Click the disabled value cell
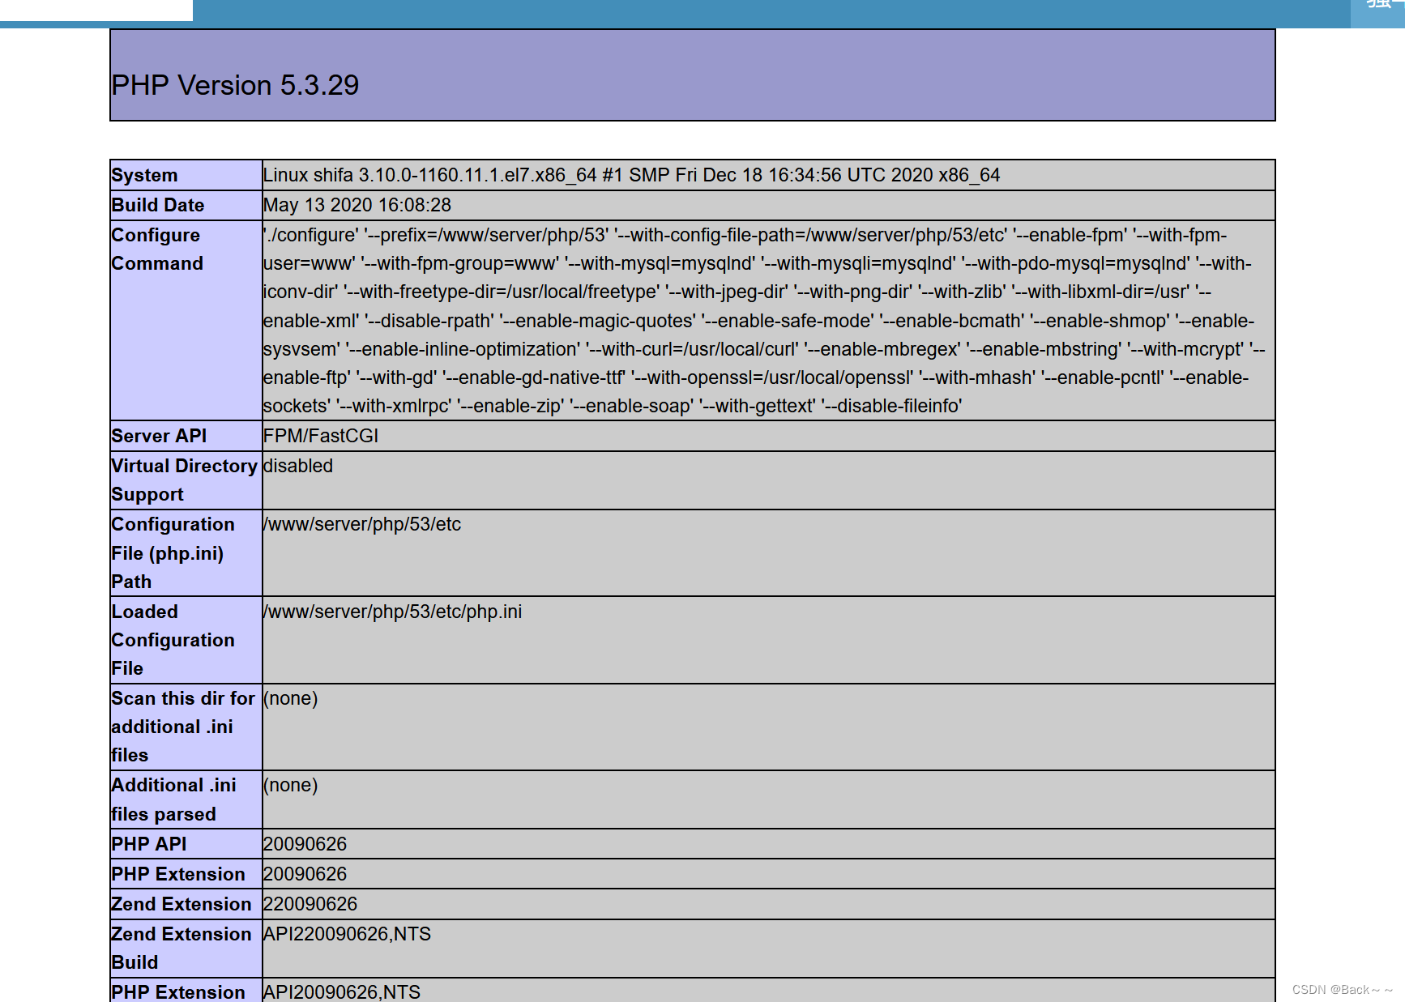The image size is (1405, 1002). point(298,466)
